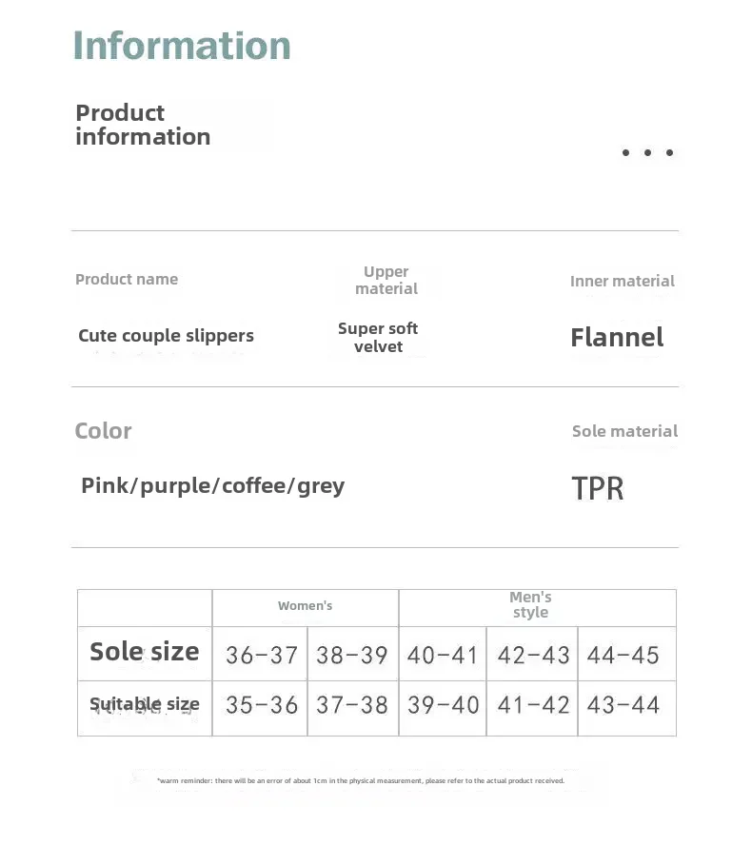Viewport: 752px width, 845px height.
Task: Click the Women's column header
Action: [306, 608]
